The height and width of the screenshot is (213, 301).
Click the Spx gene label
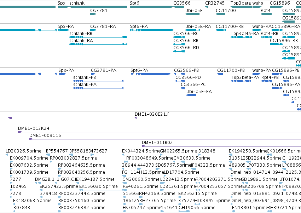62,3
